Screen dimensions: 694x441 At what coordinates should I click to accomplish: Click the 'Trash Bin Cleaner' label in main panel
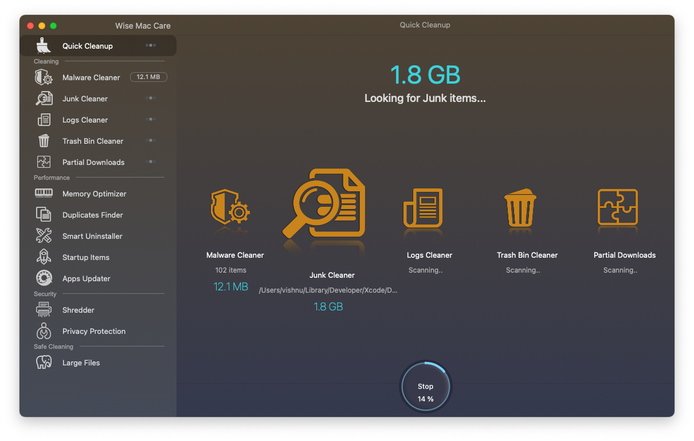(527, 255)
